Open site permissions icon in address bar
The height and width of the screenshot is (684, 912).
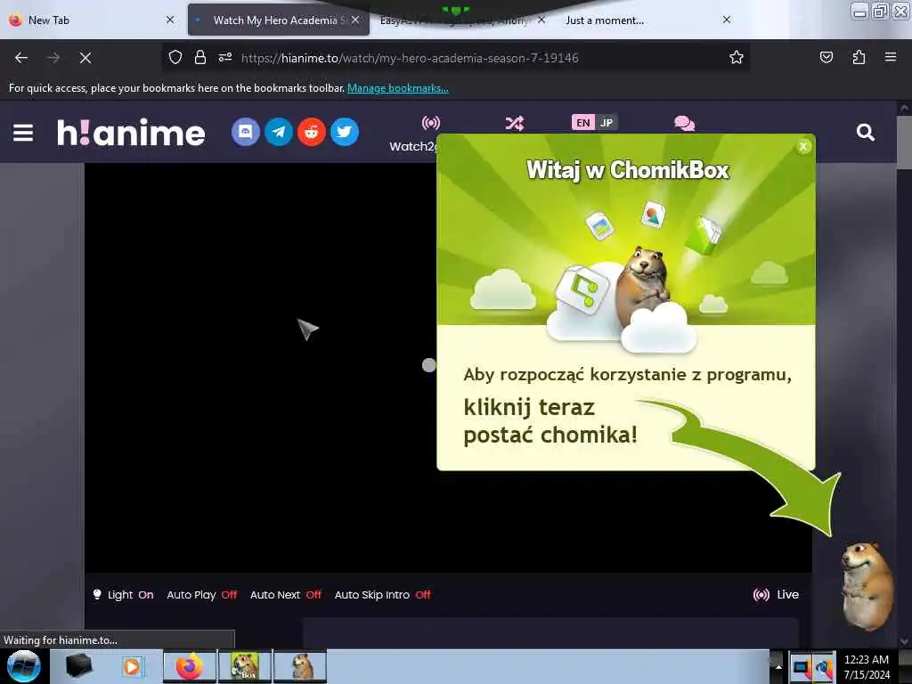[x=225, y=57]
